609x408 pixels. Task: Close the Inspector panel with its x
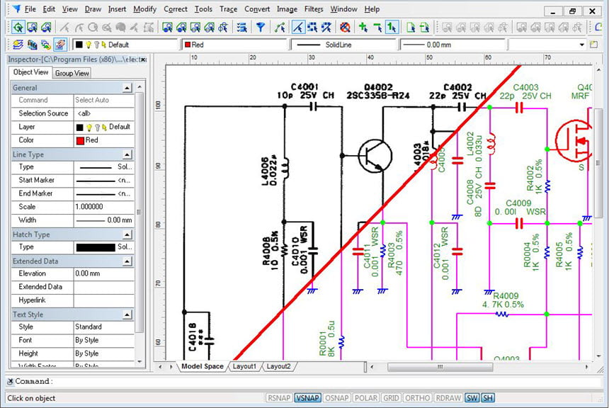point(143,59)
